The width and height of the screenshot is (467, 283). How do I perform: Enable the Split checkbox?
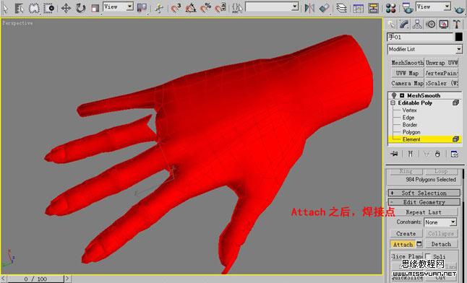428,256
